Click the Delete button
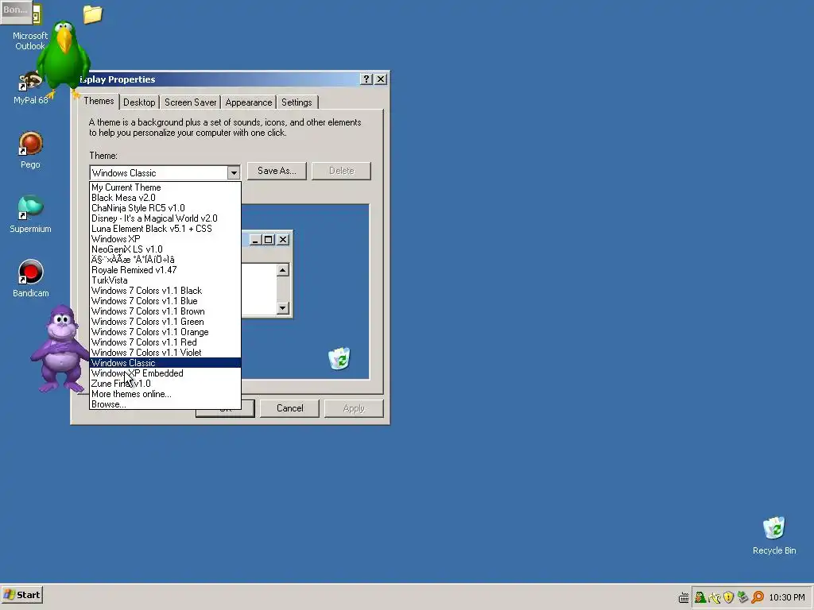Image resolution: width=814 pixels, height=610 pixels. pyautogui.click(x=341, y=171)
